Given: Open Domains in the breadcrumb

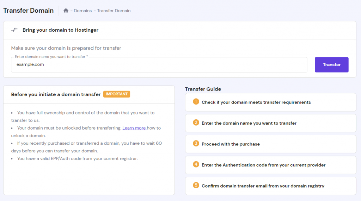Looking at the screenshot, I should pos(83,11).
